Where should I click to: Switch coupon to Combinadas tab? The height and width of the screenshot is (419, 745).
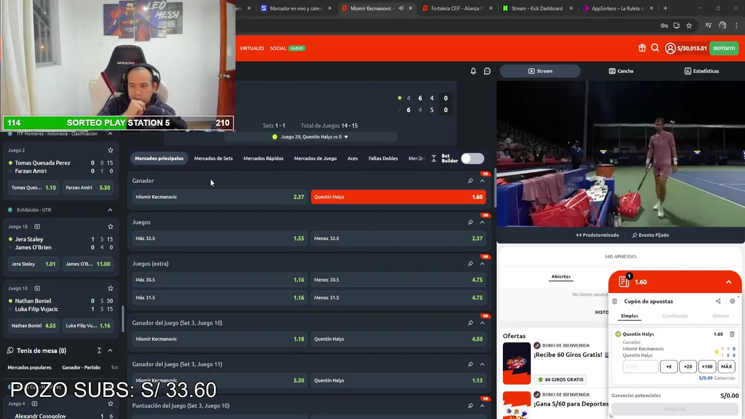[x=675, y=316]
